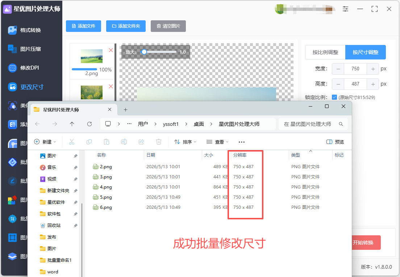Add a new tab in File Explorer
400x277 pixels.
coord(125,110)
